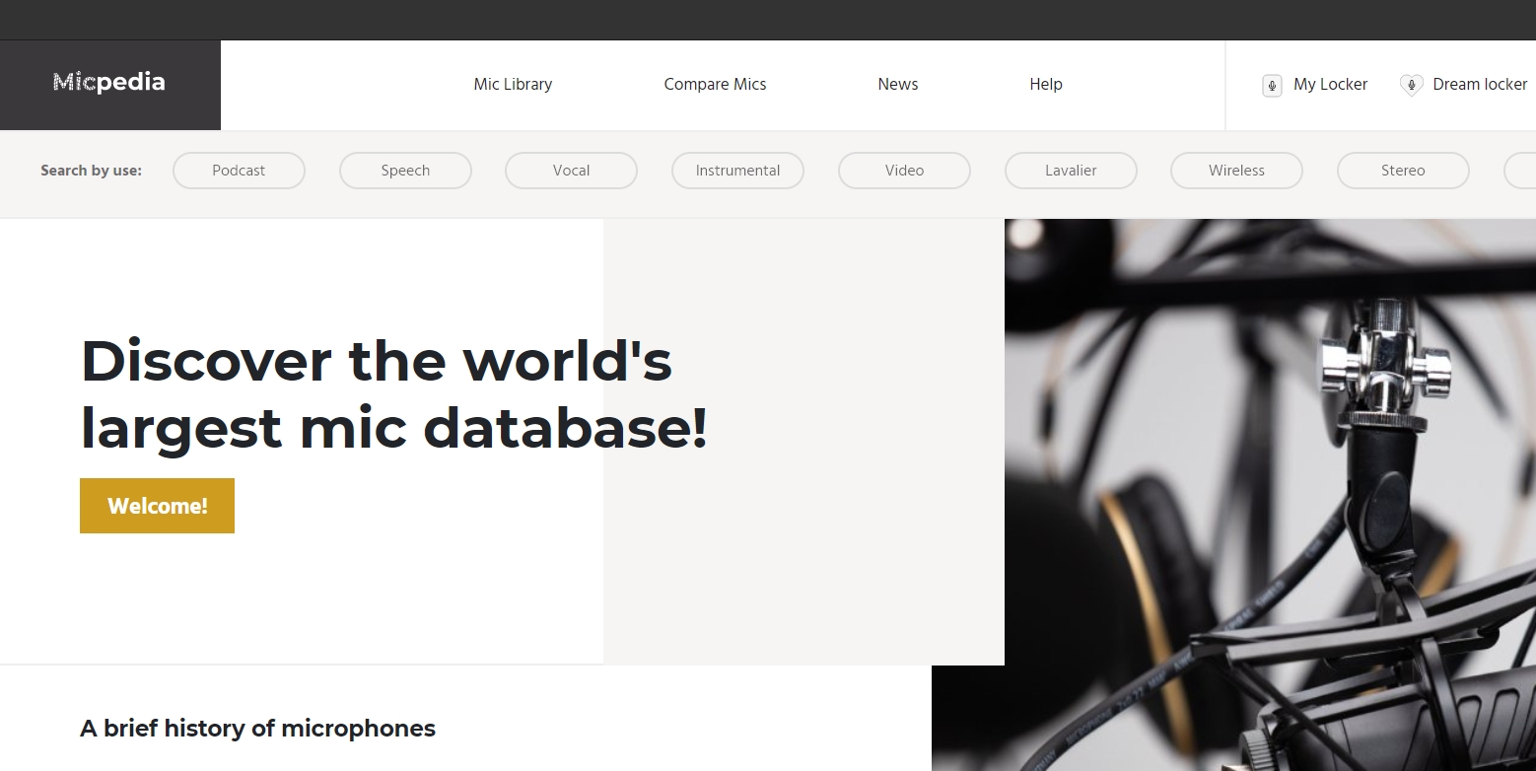Select the Stereo filter pill
Viewport: 1536px width, 771px height.
coord(1403,170)
